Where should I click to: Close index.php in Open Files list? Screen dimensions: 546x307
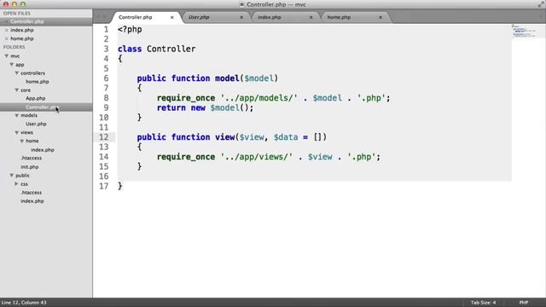pyautogui.click(x=6, y=31)
